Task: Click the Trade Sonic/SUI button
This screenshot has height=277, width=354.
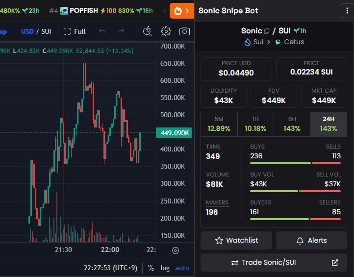Action: tap(261, 263)
